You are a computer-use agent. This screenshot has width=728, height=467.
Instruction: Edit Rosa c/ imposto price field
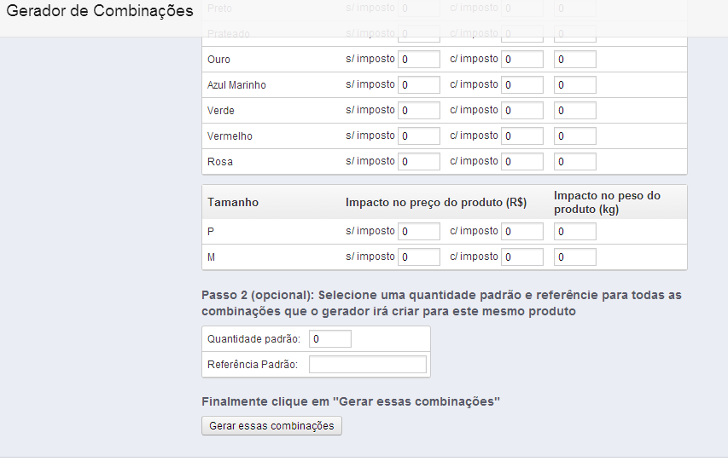point(522,161)
